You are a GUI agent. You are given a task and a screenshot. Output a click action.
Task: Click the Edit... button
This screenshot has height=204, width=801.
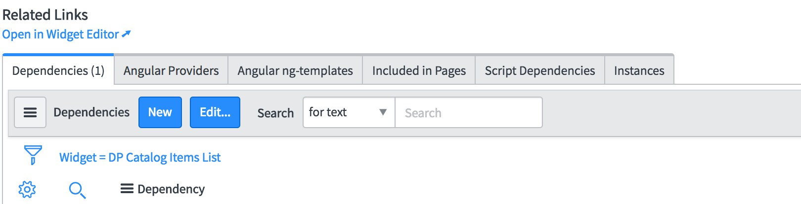point(215,112)
